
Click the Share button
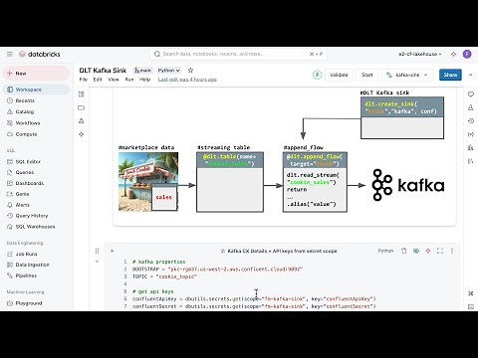(x=450, y=75)
